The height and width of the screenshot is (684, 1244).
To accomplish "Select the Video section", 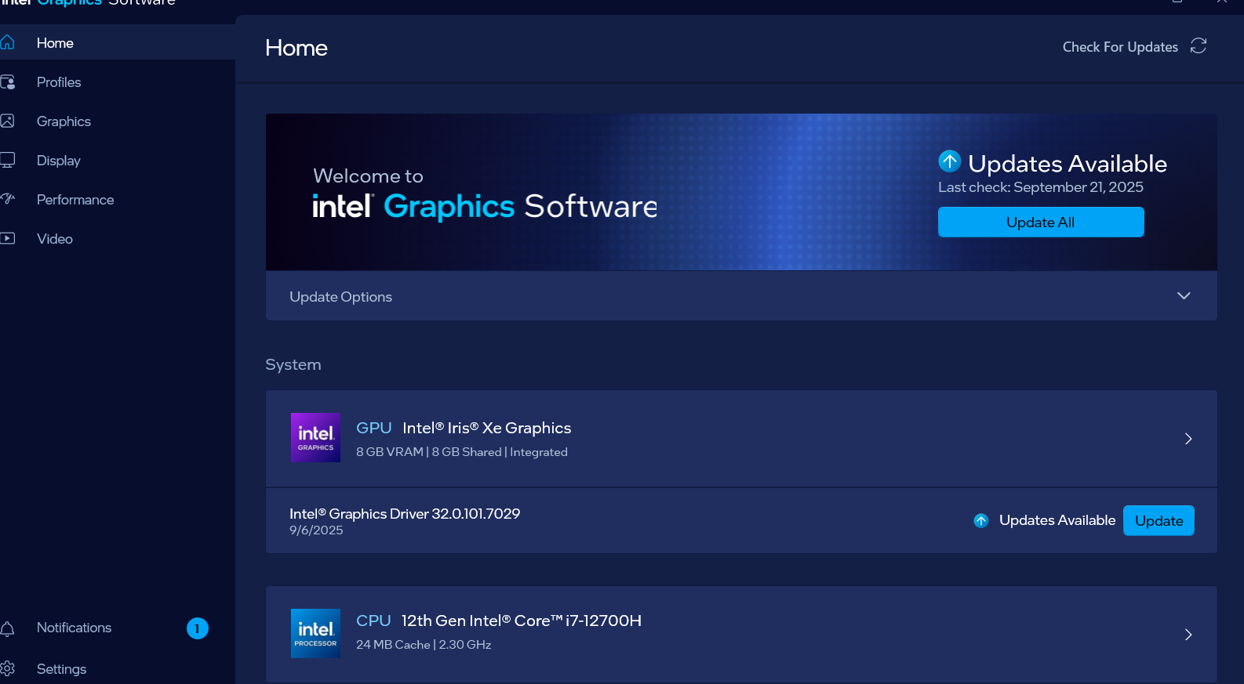I will (55, 239).
